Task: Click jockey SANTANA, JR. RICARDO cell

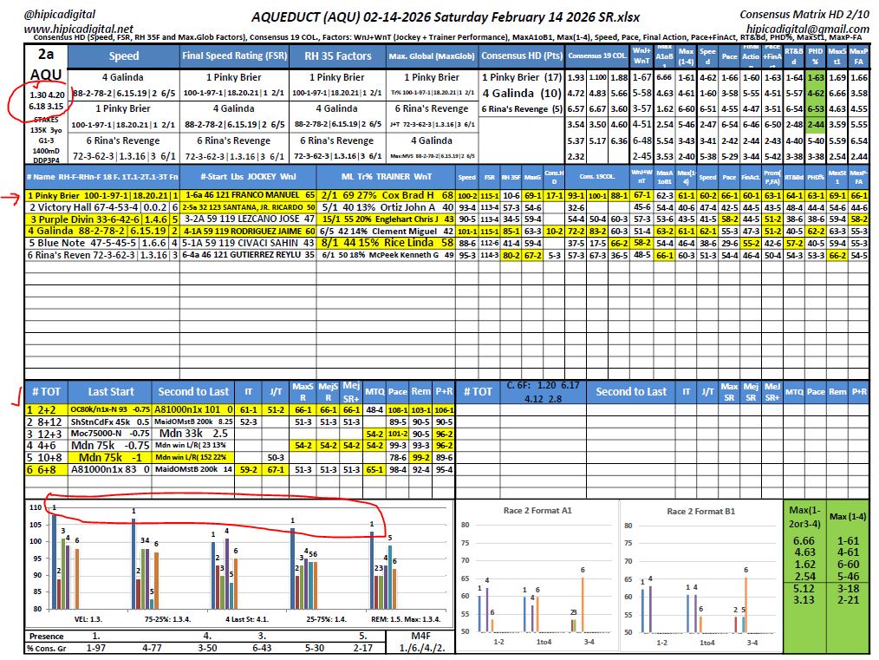Action: (x=248, y=207)
